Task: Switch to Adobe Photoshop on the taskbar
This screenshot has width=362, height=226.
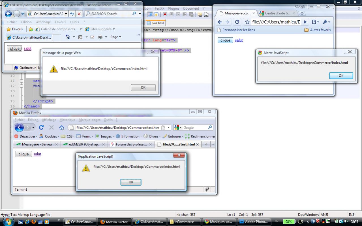Action: coord(254,222)
